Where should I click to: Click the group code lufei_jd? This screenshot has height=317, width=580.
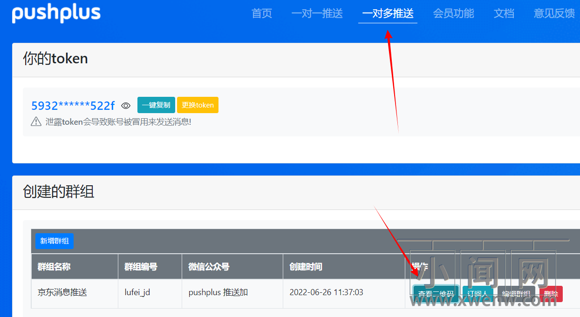137,293
